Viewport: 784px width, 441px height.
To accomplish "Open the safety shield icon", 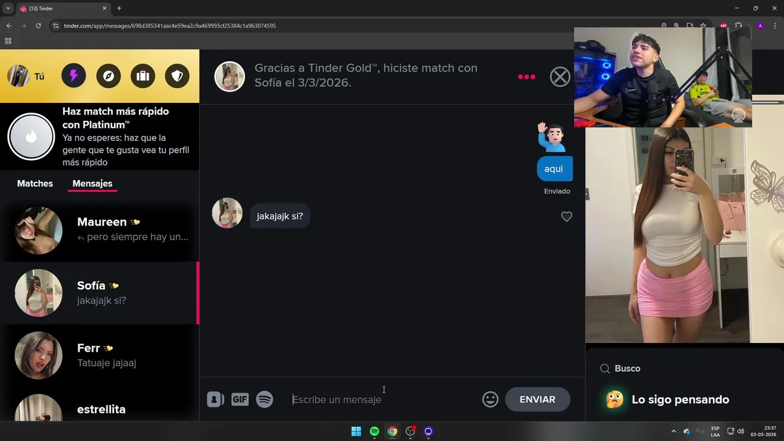I will click(x=177, y=76).
